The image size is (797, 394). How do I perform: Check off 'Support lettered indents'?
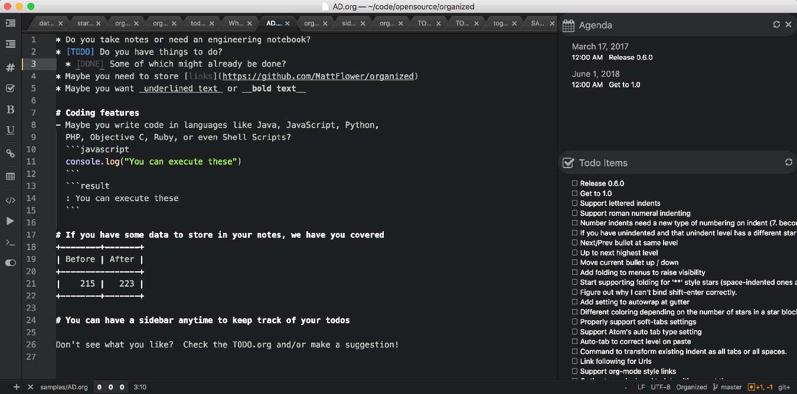[574, 203]
